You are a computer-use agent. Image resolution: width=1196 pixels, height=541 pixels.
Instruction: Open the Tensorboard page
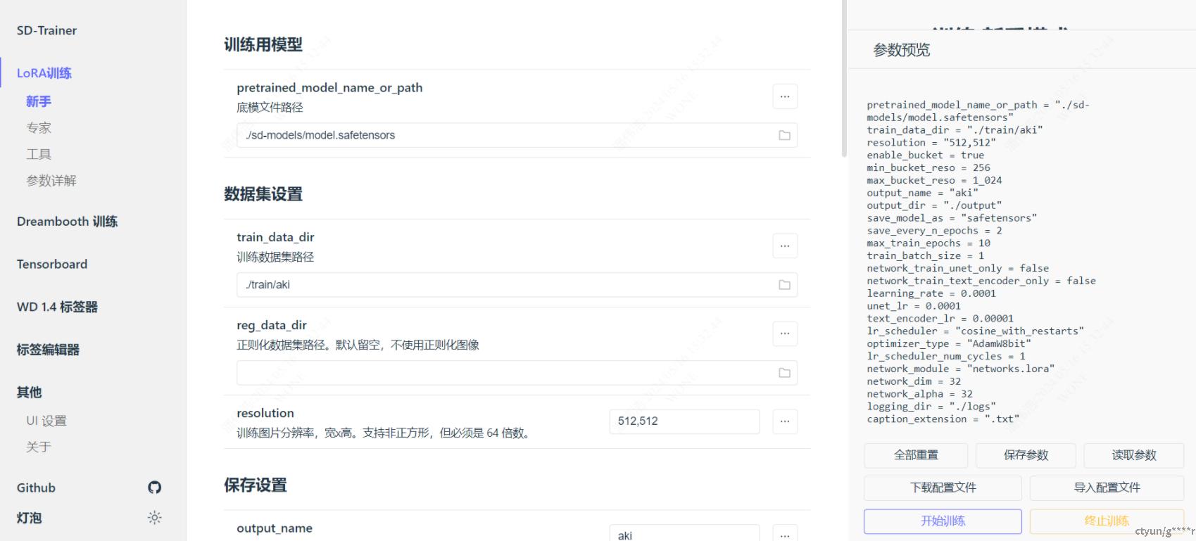pyautogui.click(x=52, y=265)
